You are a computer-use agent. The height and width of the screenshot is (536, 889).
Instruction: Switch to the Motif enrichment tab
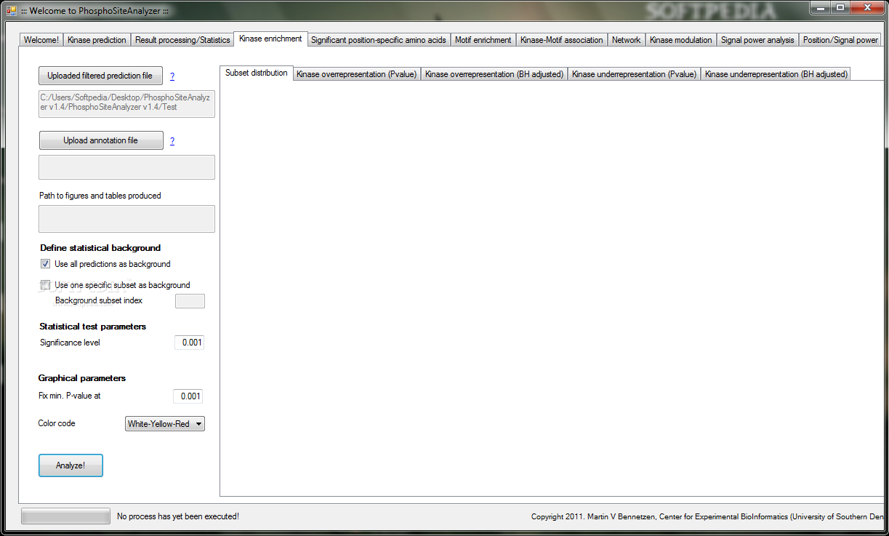483,40
